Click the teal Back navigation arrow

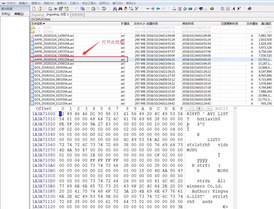pyautogui.click(x=158, y=9)
